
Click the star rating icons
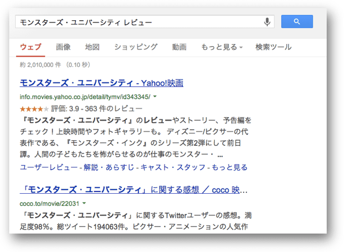pos(34,108)
